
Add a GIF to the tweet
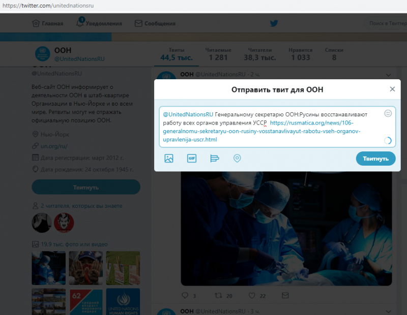coord(192,158)
